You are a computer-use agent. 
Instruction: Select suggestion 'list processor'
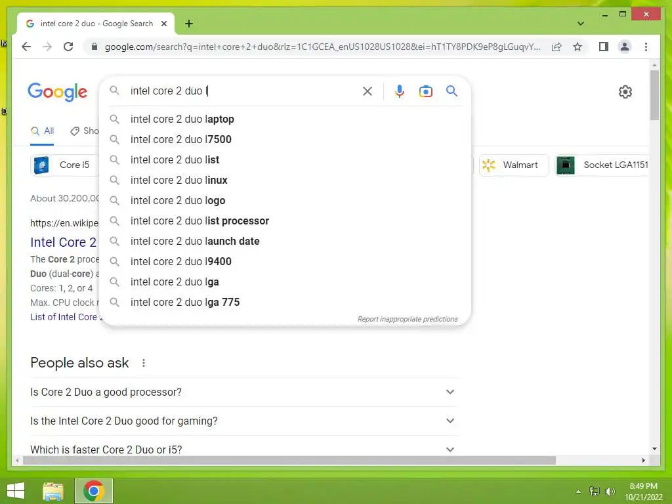[285, 220]
